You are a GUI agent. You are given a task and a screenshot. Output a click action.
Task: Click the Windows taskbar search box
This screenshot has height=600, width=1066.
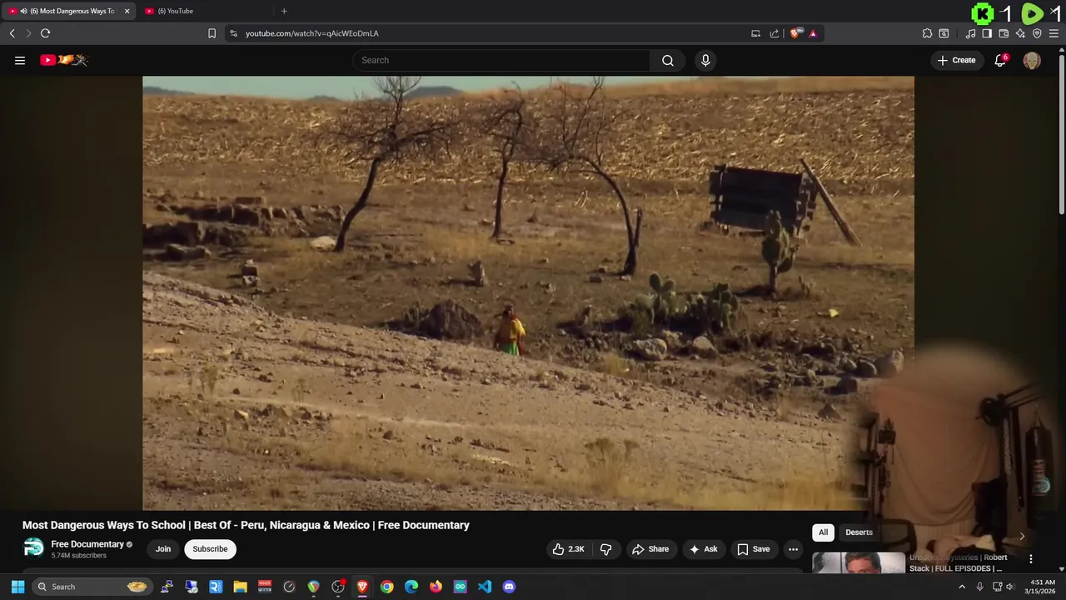click(92, 587)
